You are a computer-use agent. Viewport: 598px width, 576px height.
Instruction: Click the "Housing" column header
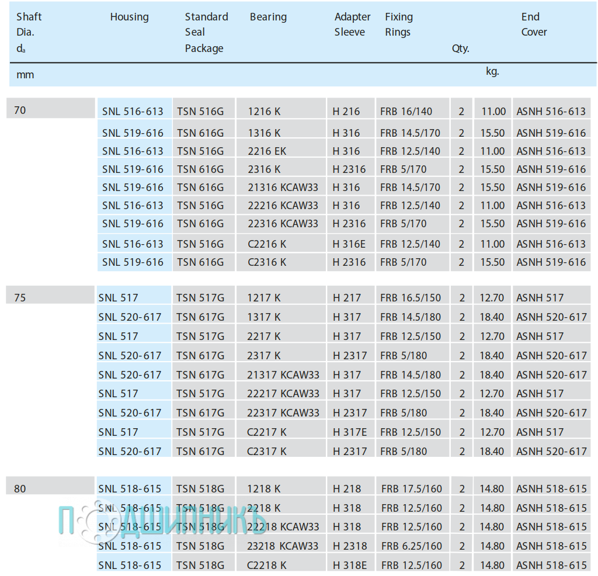[x=129, y=17]
